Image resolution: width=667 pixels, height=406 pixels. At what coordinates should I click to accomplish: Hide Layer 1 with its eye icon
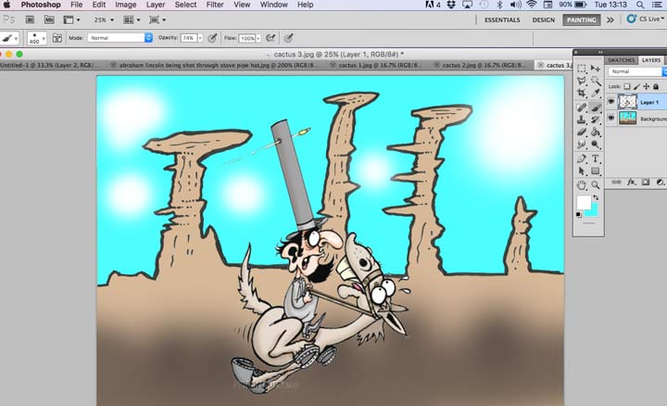point(611,101)
